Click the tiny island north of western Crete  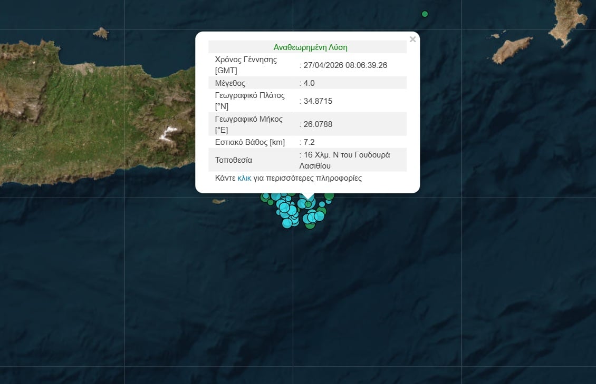[x=101, y=33]
